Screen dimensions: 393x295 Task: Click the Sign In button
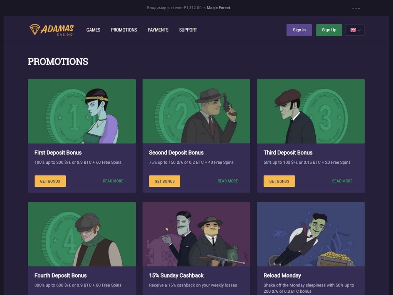coord(299,30)
